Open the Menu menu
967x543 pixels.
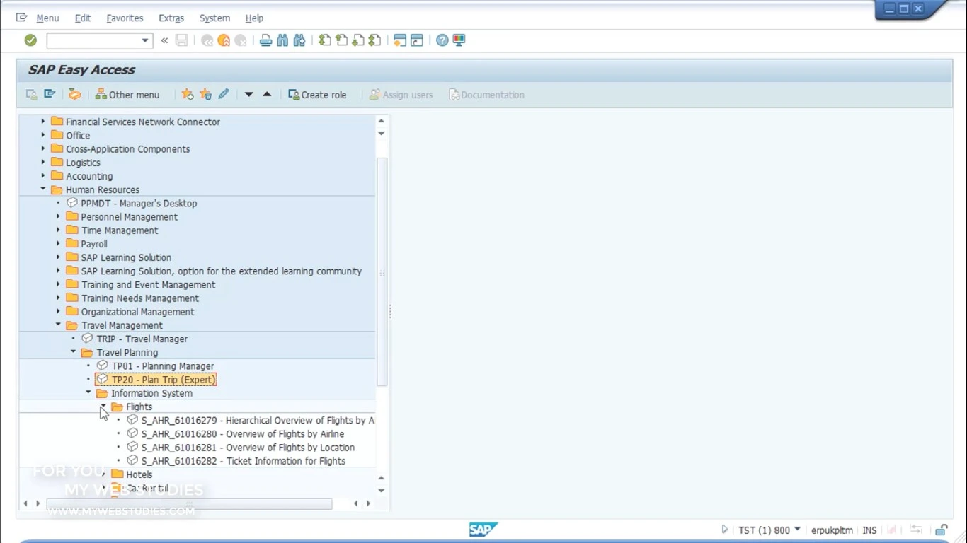(x=47, y=18)
